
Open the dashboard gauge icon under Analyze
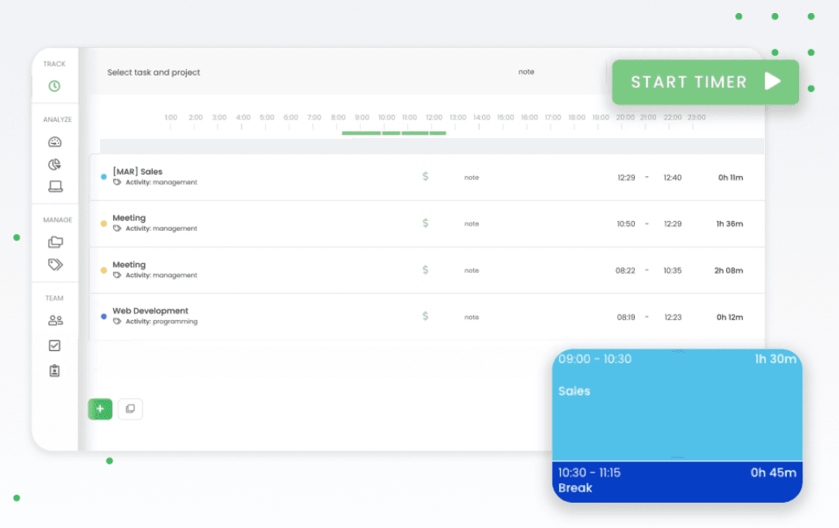[54, 141]
